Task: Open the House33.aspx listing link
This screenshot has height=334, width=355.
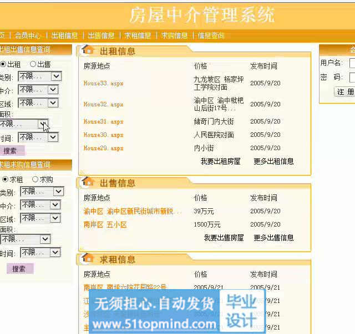Action: pos(103,84)
